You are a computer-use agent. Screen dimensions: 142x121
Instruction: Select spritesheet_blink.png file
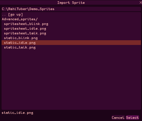pyautogui.click(x=71, y=24)
